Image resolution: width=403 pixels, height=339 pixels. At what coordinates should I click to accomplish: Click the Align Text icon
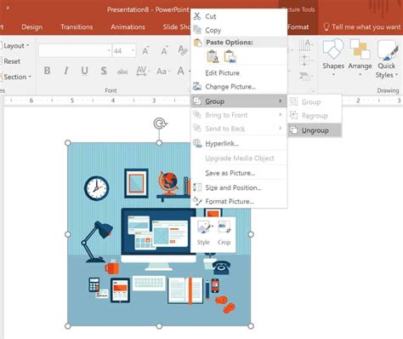(x=305, y=60)
